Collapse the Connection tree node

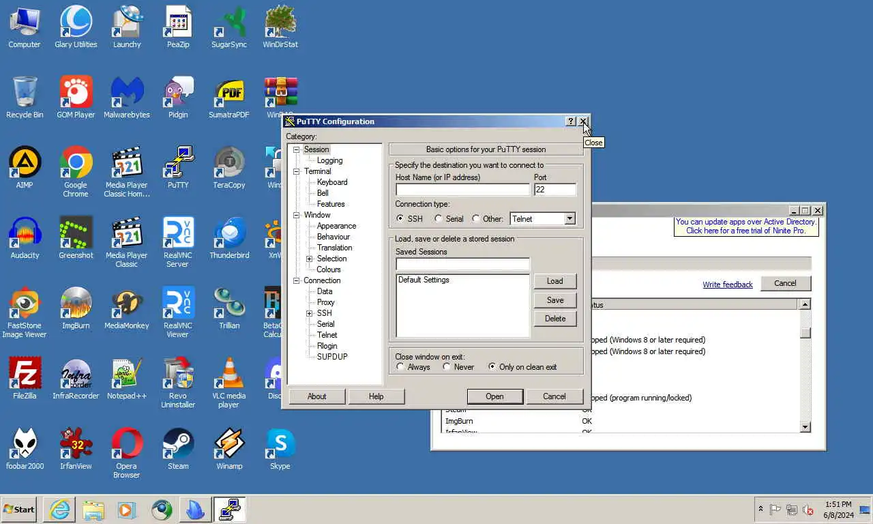(x=297, y=280)
